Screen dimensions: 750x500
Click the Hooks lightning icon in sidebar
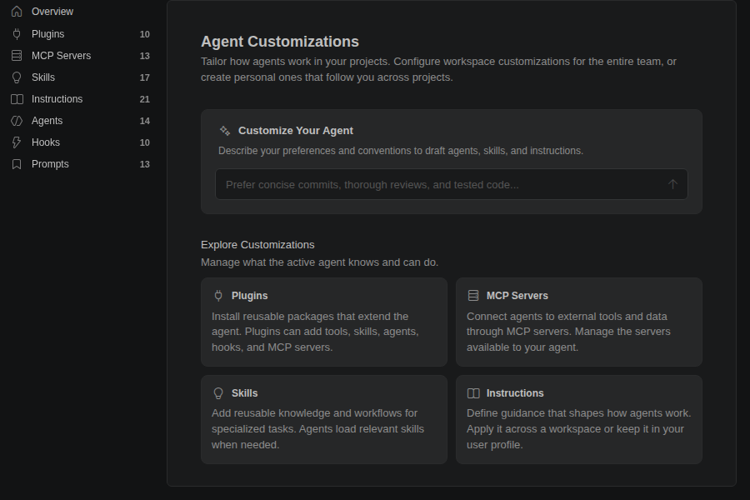pos(17,142)
